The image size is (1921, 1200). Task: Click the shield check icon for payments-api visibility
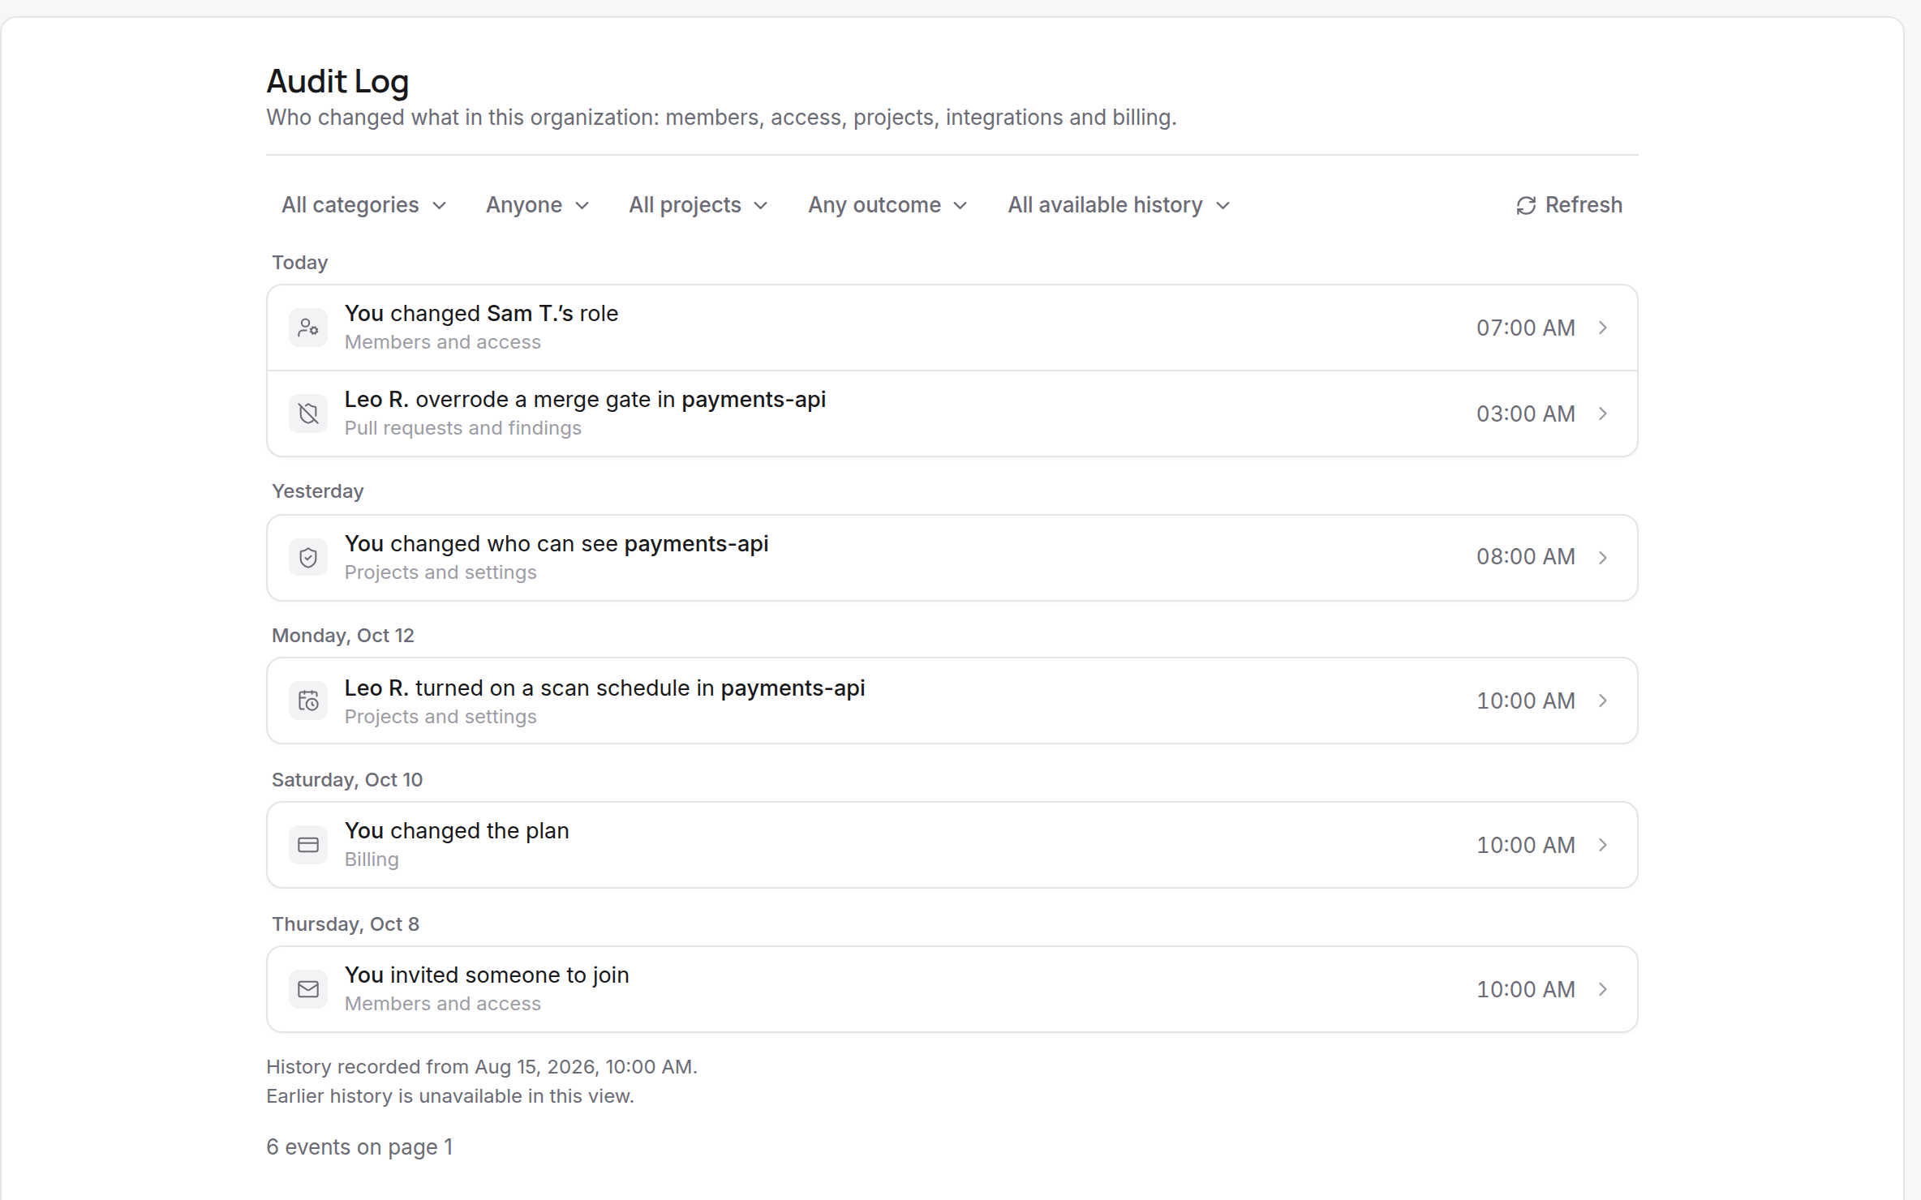(x=308, y=558)
